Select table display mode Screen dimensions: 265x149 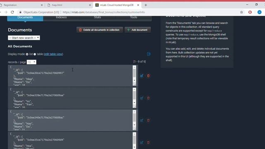tap(35, 54)
